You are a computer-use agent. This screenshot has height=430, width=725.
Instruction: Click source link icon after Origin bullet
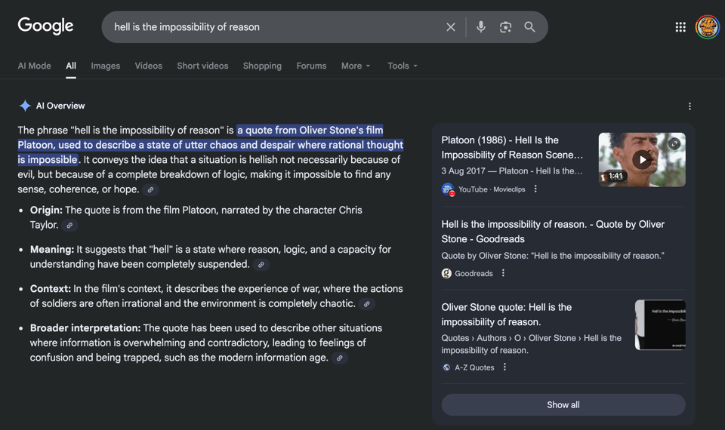click(x=69, y=226)
